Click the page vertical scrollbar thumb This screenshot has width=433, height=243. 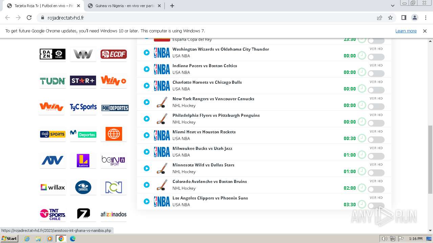(430, 159)
